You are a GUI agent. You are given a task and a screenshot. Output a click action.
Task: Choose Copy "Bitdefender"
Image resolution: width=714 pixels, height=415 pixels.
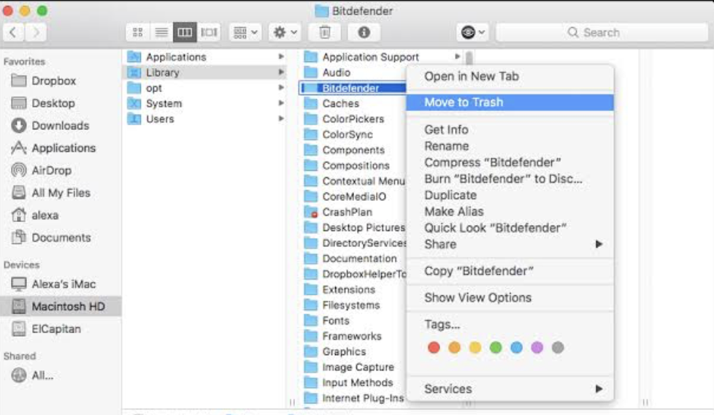(x=510, y=272)
